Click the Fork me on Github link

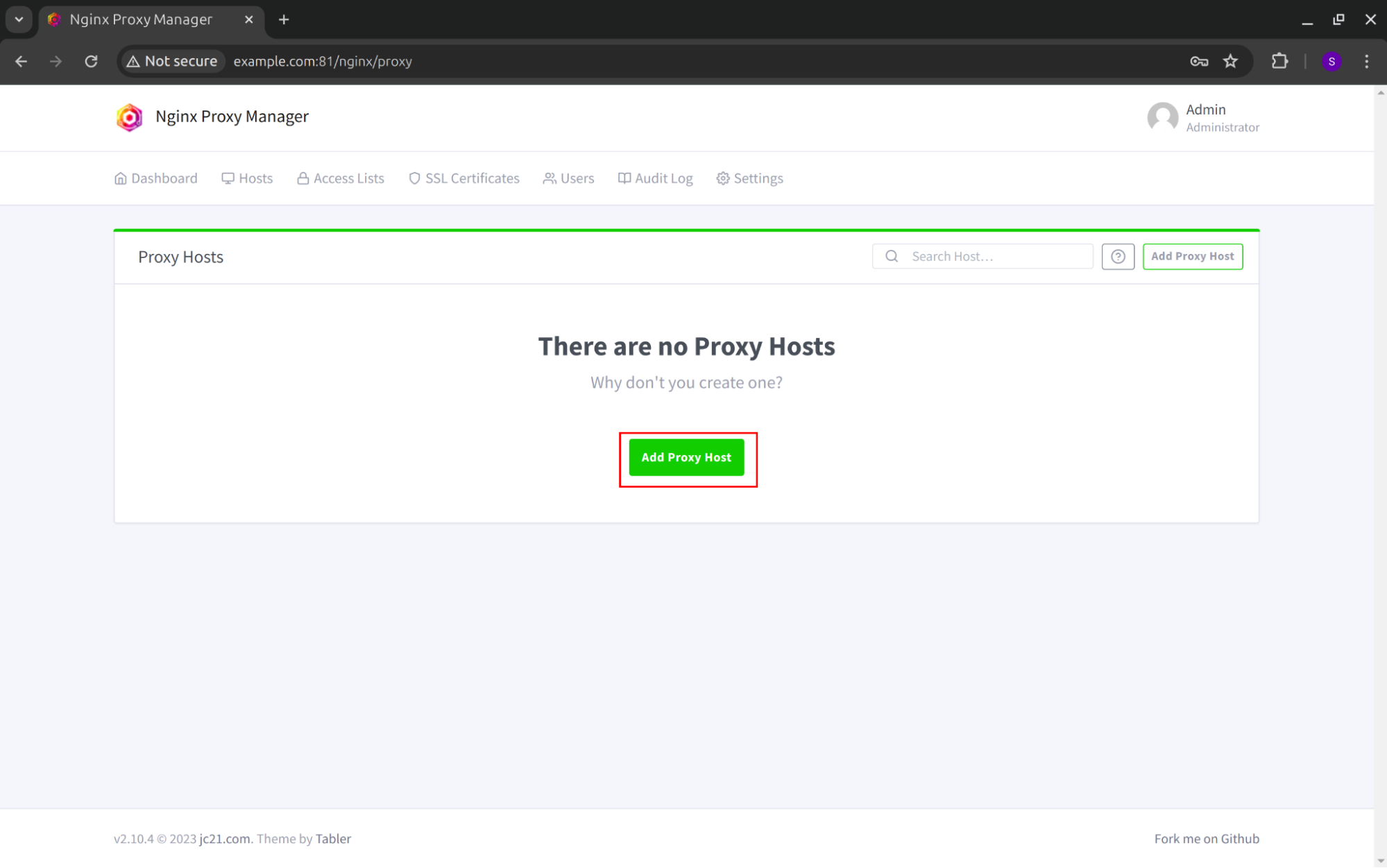1206,838
